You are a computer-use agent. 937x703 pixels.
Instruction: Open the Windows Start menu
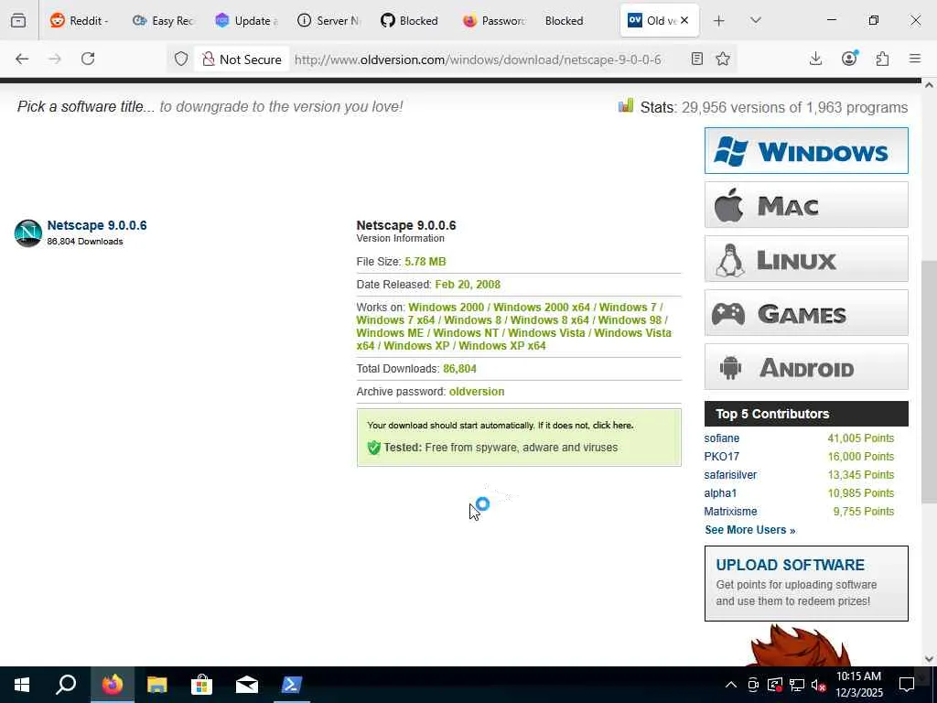(x=22, y=685)
